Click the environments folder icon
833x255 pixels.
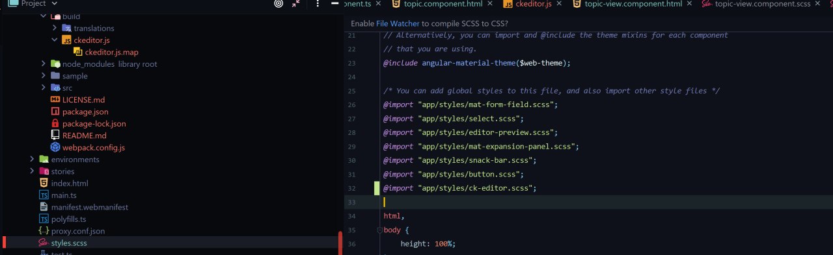(x=44, y=159)
